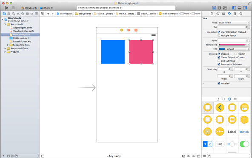Screen dimensions: 252x158
Task: Pick the Button object in library
Action: click(x=244, y=132)
